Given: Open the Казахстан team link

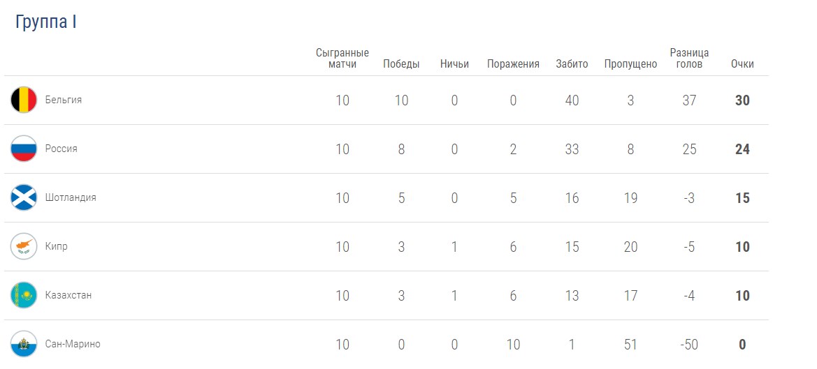Looking at the screenshot, I should click(68, 295).
